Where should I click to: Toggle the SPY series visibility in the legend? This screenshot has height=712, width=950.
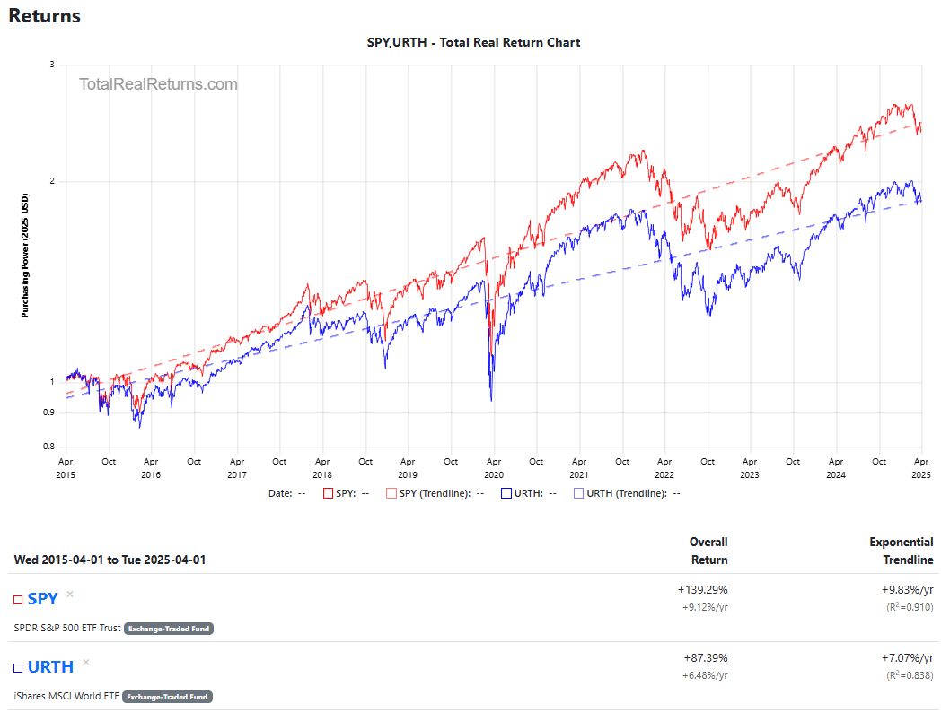click(x=329, y=492)
